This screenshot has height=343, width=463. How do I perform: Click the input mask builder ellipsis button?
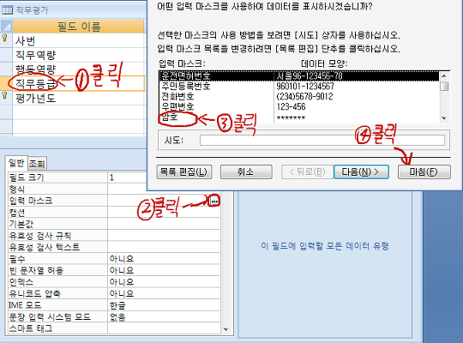point(214,202)
